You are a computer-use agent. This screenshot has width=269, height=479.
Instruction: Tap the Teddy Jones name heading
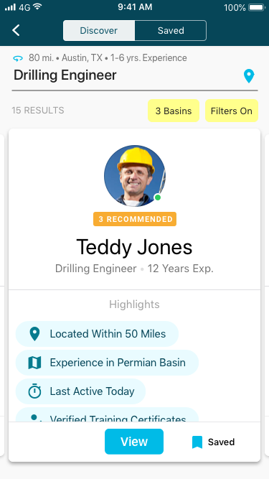click(135, 247)
